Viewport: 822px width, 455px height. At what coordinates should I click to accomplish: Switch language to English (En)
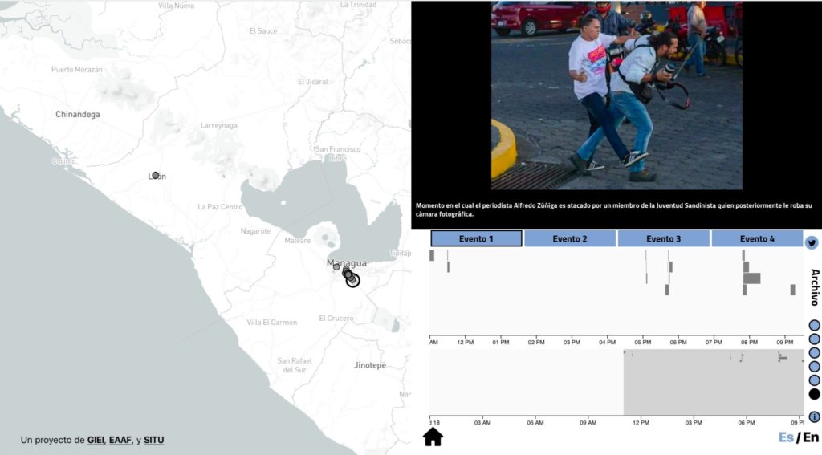click(x=811, y=437)
